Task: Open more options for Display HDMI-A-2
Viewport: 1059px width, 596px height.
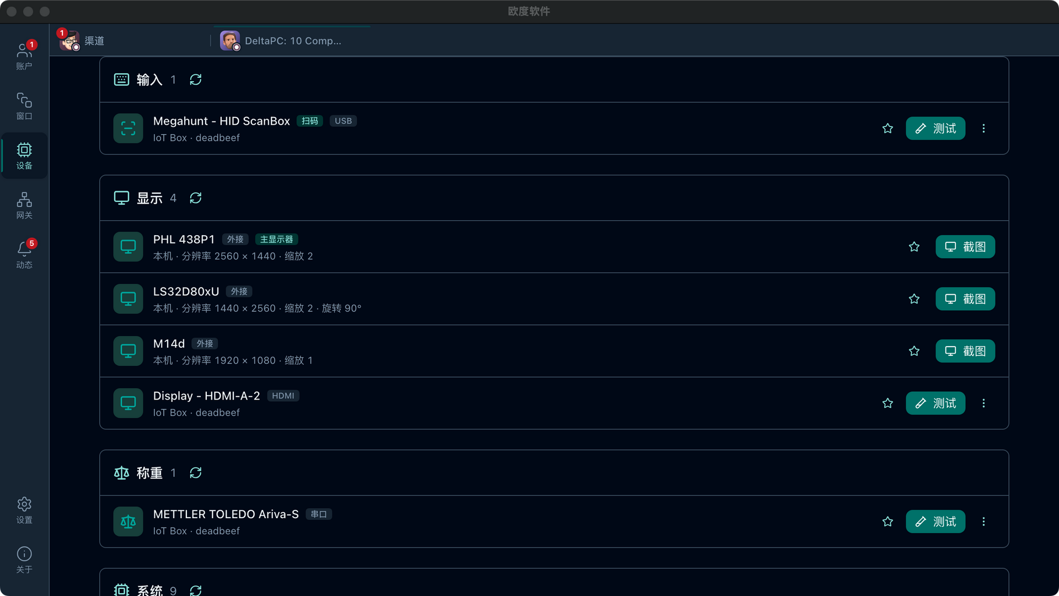Action: click(x=983, y=403)
